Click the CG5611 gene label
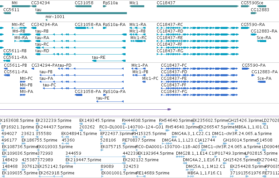The image size is (279, 178). click(x=11, y=10)
